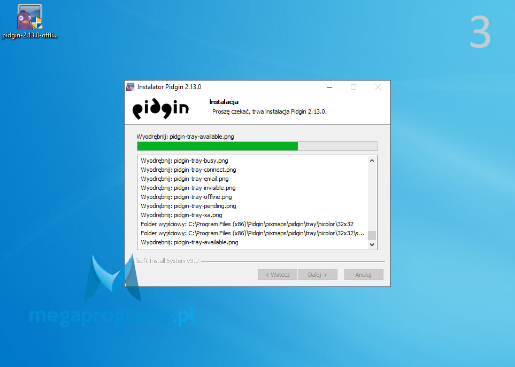This screenshot has width=515, height=367.
Task: Click the status text above progress bar
Action: click(185, 137)
